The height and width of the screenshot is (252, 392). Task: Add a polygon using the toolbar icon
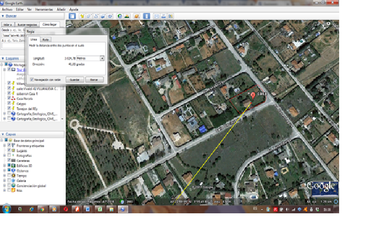click(89, 16)
